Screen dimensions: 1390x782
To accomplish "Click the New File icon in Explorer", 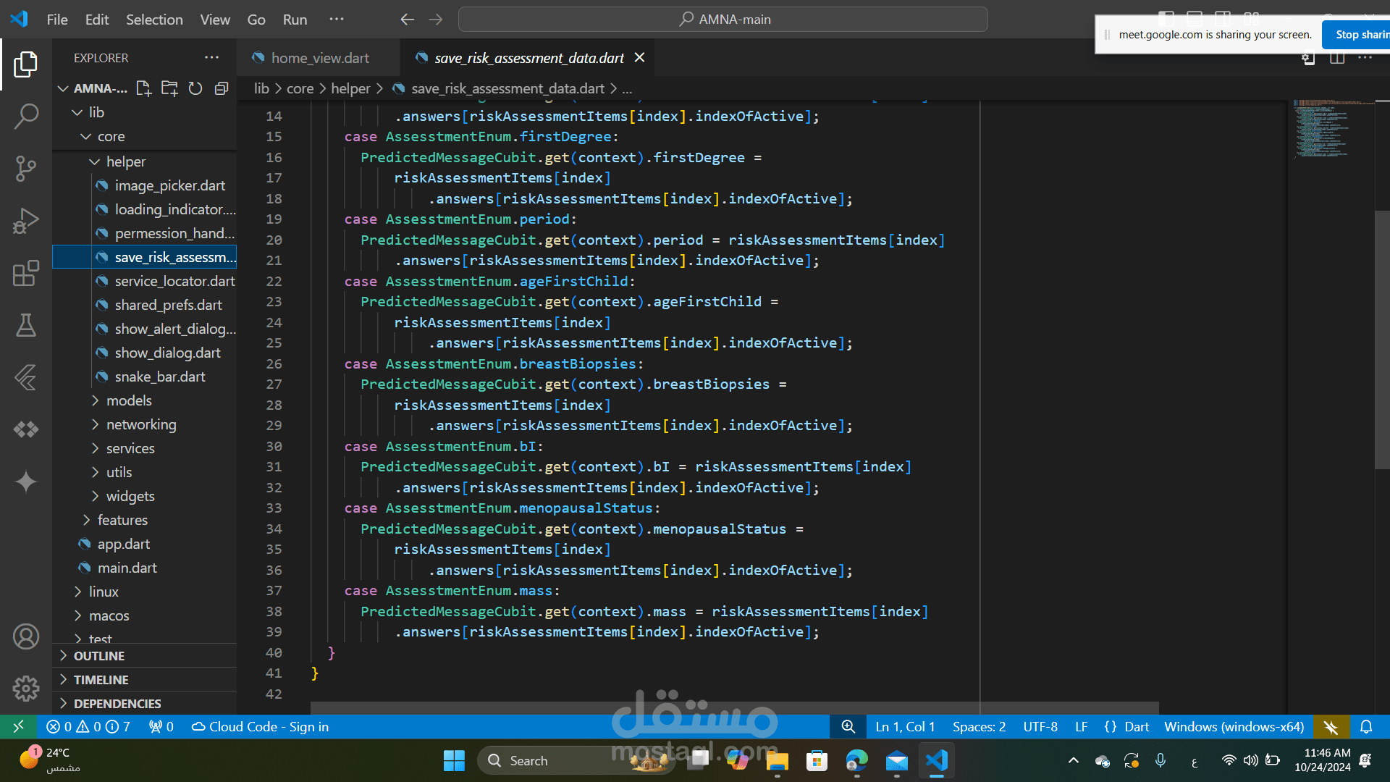I will coord(143,88).
